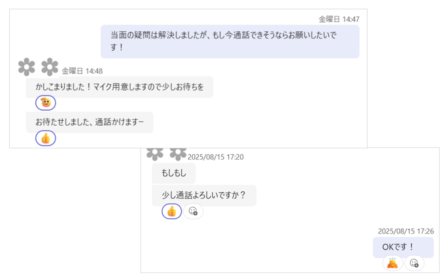Toggle thumbs-up reaction under お待たせしました message
Image resolution: width=447 pixels, height=278 pixels.
(x=46, y=138)
